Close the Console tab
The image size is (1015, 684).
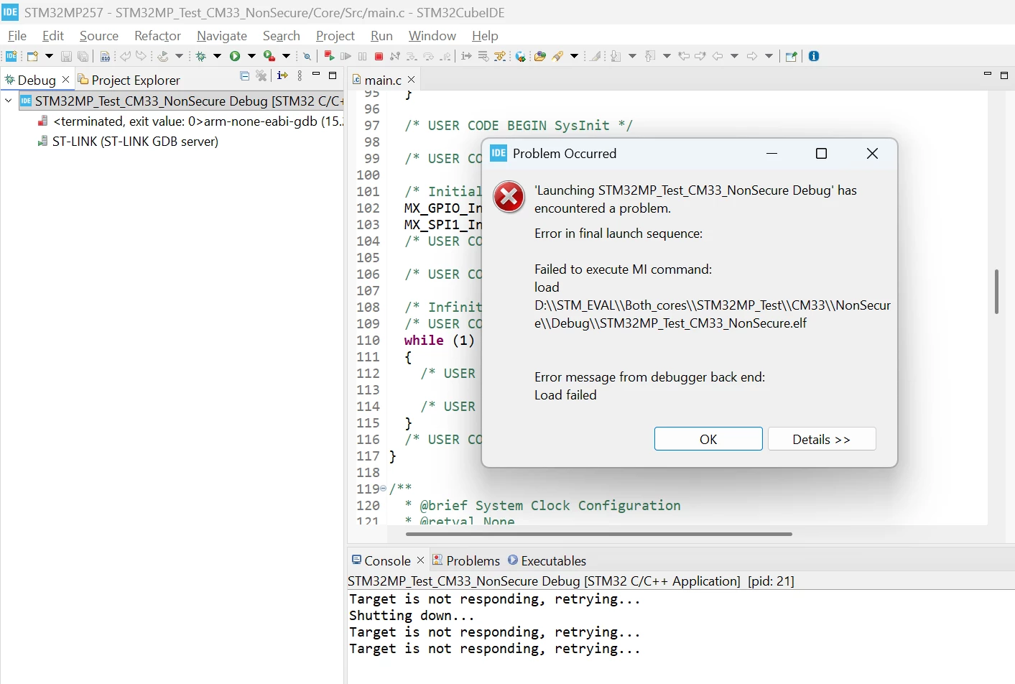[x=421, y=560]
